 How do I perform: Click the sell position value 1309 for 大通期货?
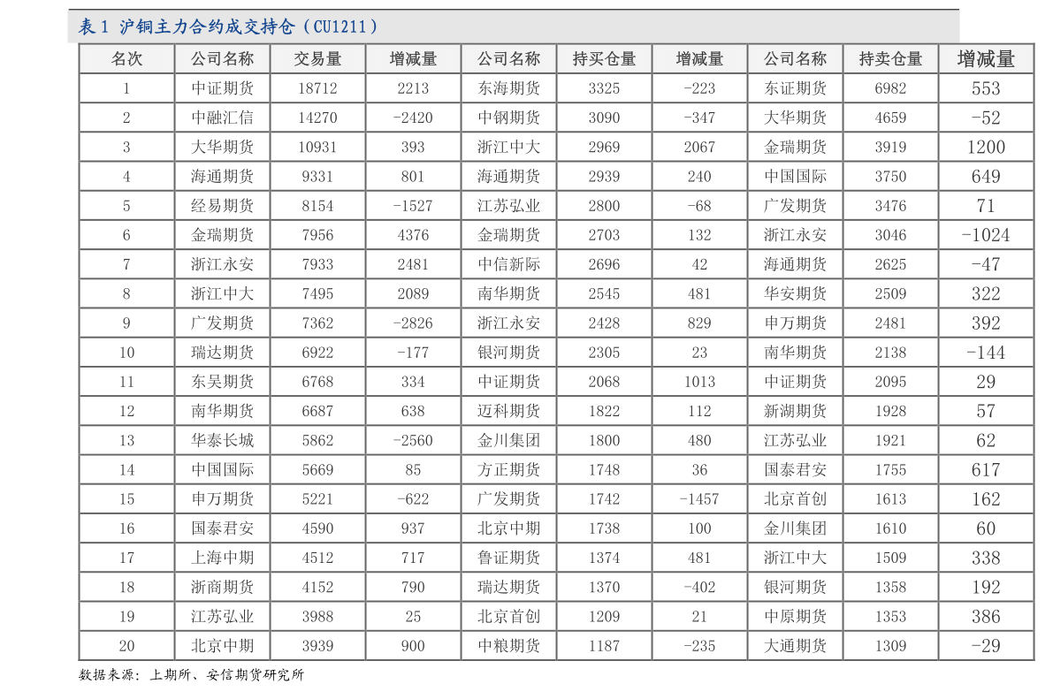tap(890, 645)
